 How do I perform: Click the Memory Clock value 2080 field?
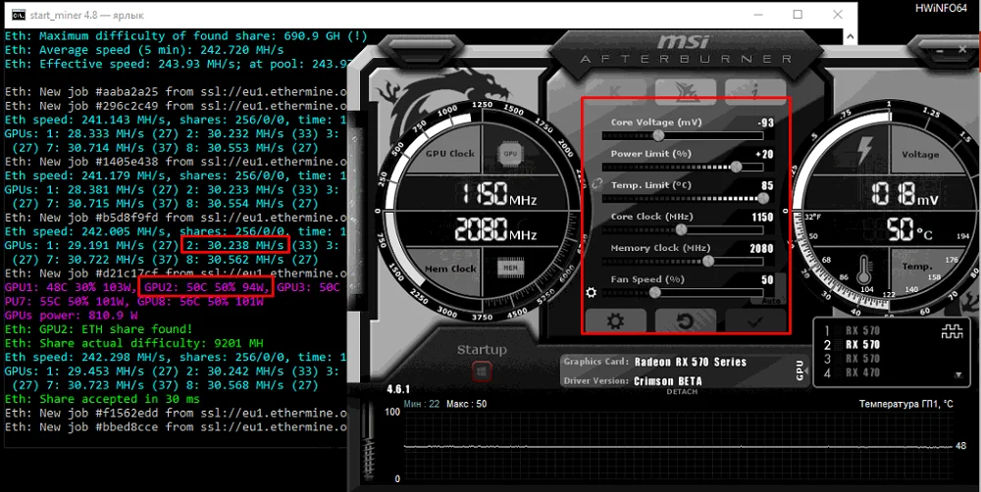(x=762, y=248)
